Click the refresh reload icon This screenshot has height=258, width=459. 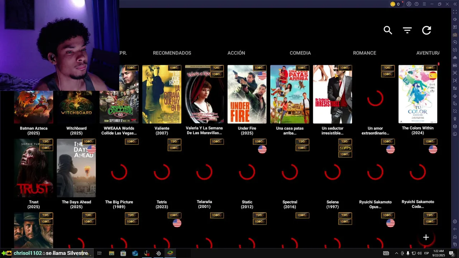tap(426, 30)
